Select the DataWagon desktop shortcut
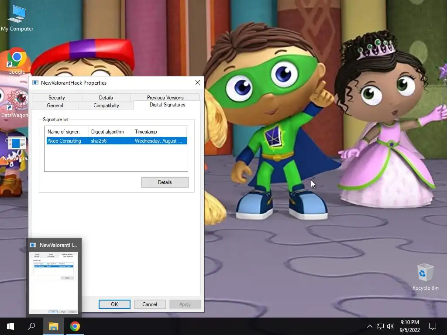The height and width of the screenshot is (335, 447). (x=14, y=104)
